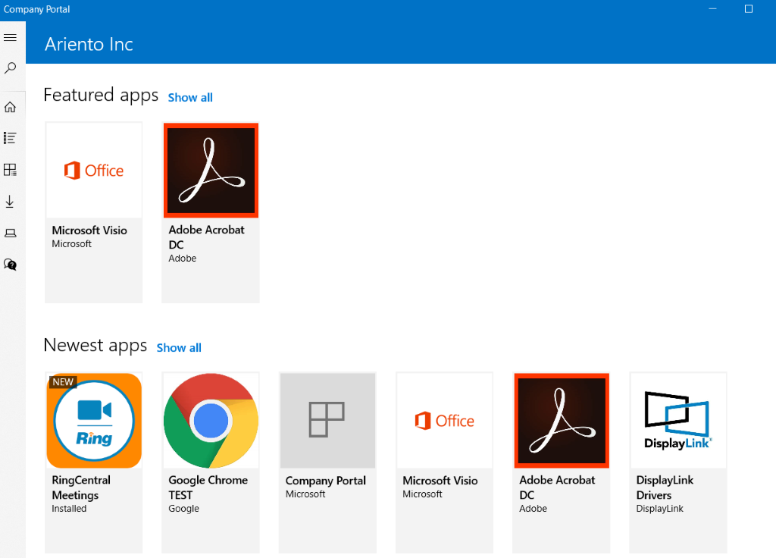Minimize the Company Portal window

[713, 9]
